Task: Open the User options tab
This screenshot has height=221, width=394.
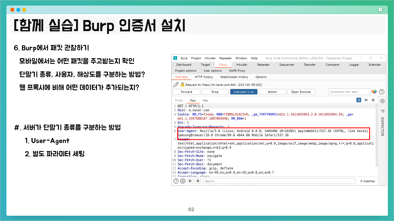Action: click(213, 71)
